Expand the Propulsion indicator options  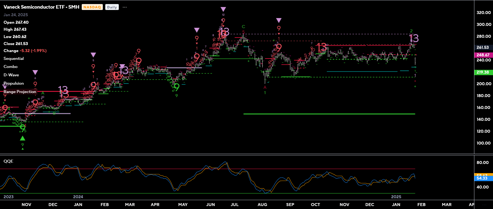(x=14, y=83)
